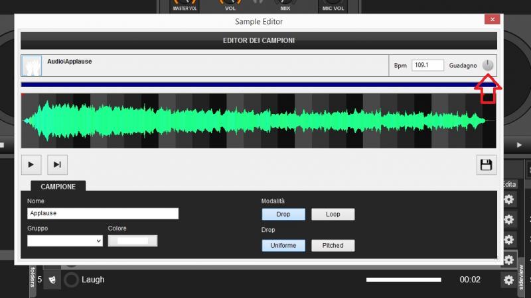Open the folders side tab
The height and width of the screenshot is (298, 531).
[33, 278]
